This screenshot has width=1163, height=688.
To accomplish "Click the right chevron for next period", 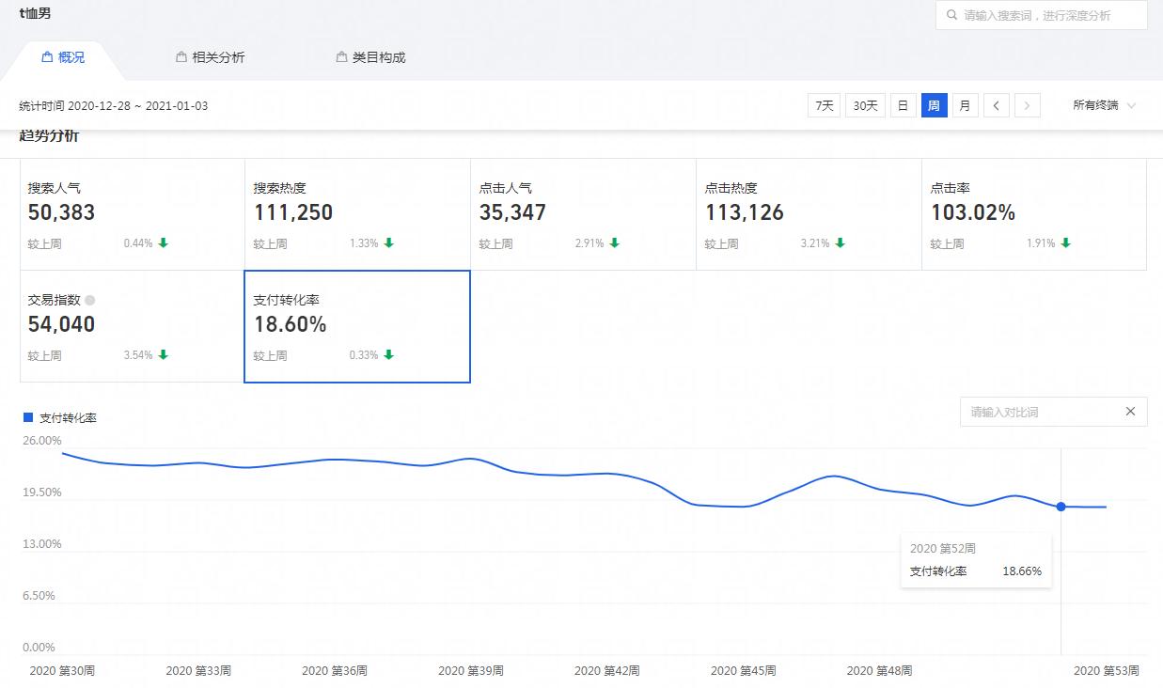I will coord(1027,105).
